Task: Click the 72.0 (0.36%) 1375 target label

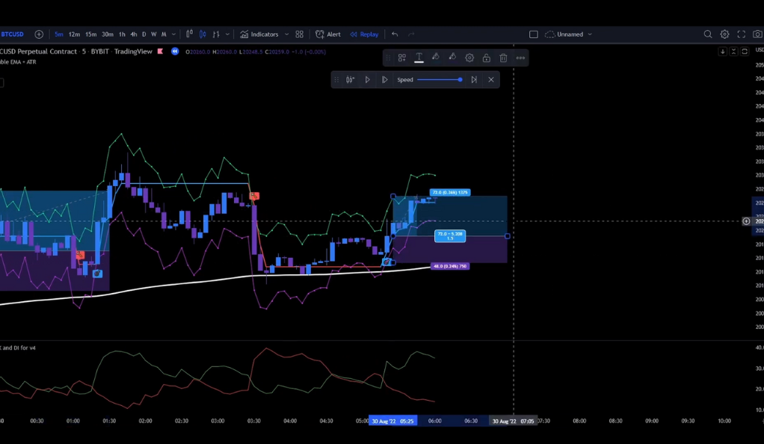Action: coord(450,193)
